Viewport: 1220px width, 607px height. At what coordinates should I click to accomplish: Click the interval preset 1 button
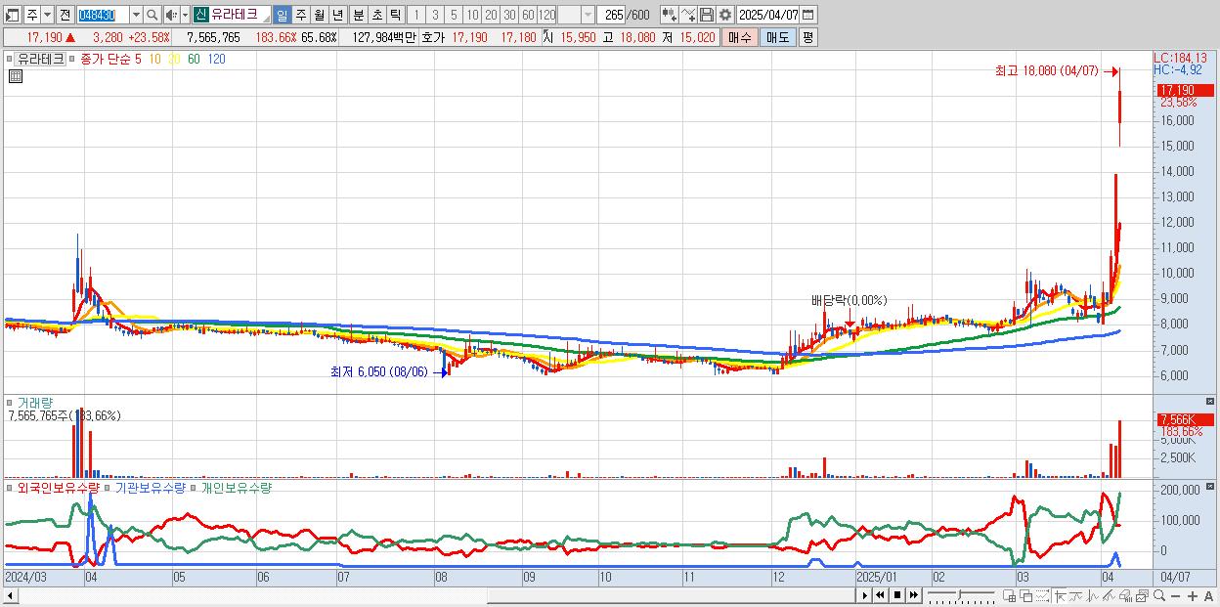coord(415,15)
